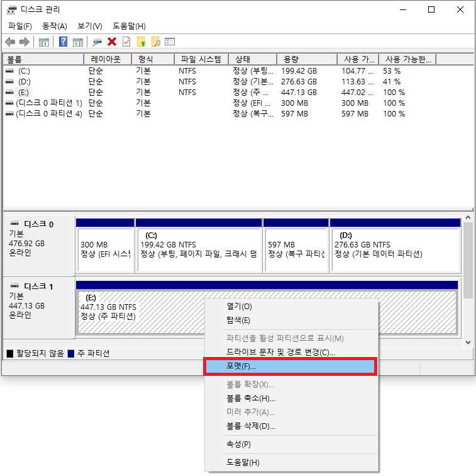Screen dimensions: 476x476
Task: Sort by 파일 시스템 column header
Action: point(201,59)
